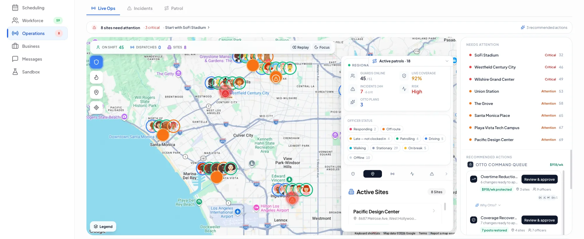Select Wilshire Grand Center in attention list
Viewport: 584px width, 239px height.
coord(516,79)
